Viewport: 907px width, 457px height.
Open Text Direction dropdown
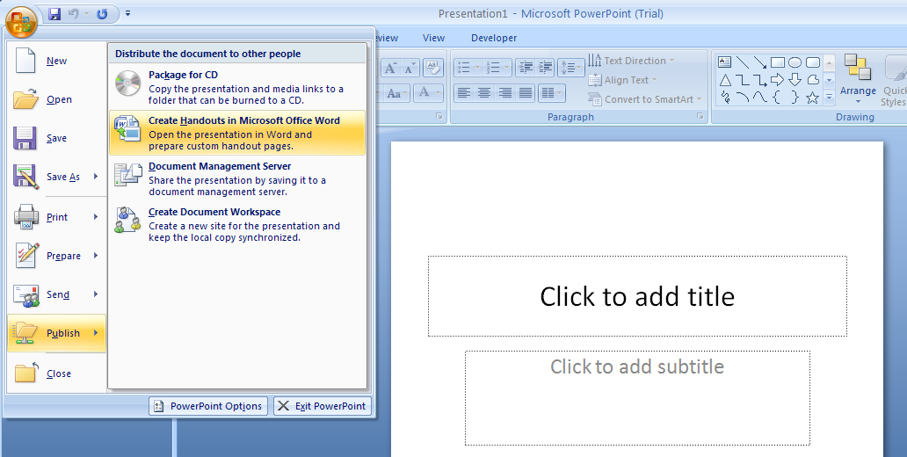point(631,61)
